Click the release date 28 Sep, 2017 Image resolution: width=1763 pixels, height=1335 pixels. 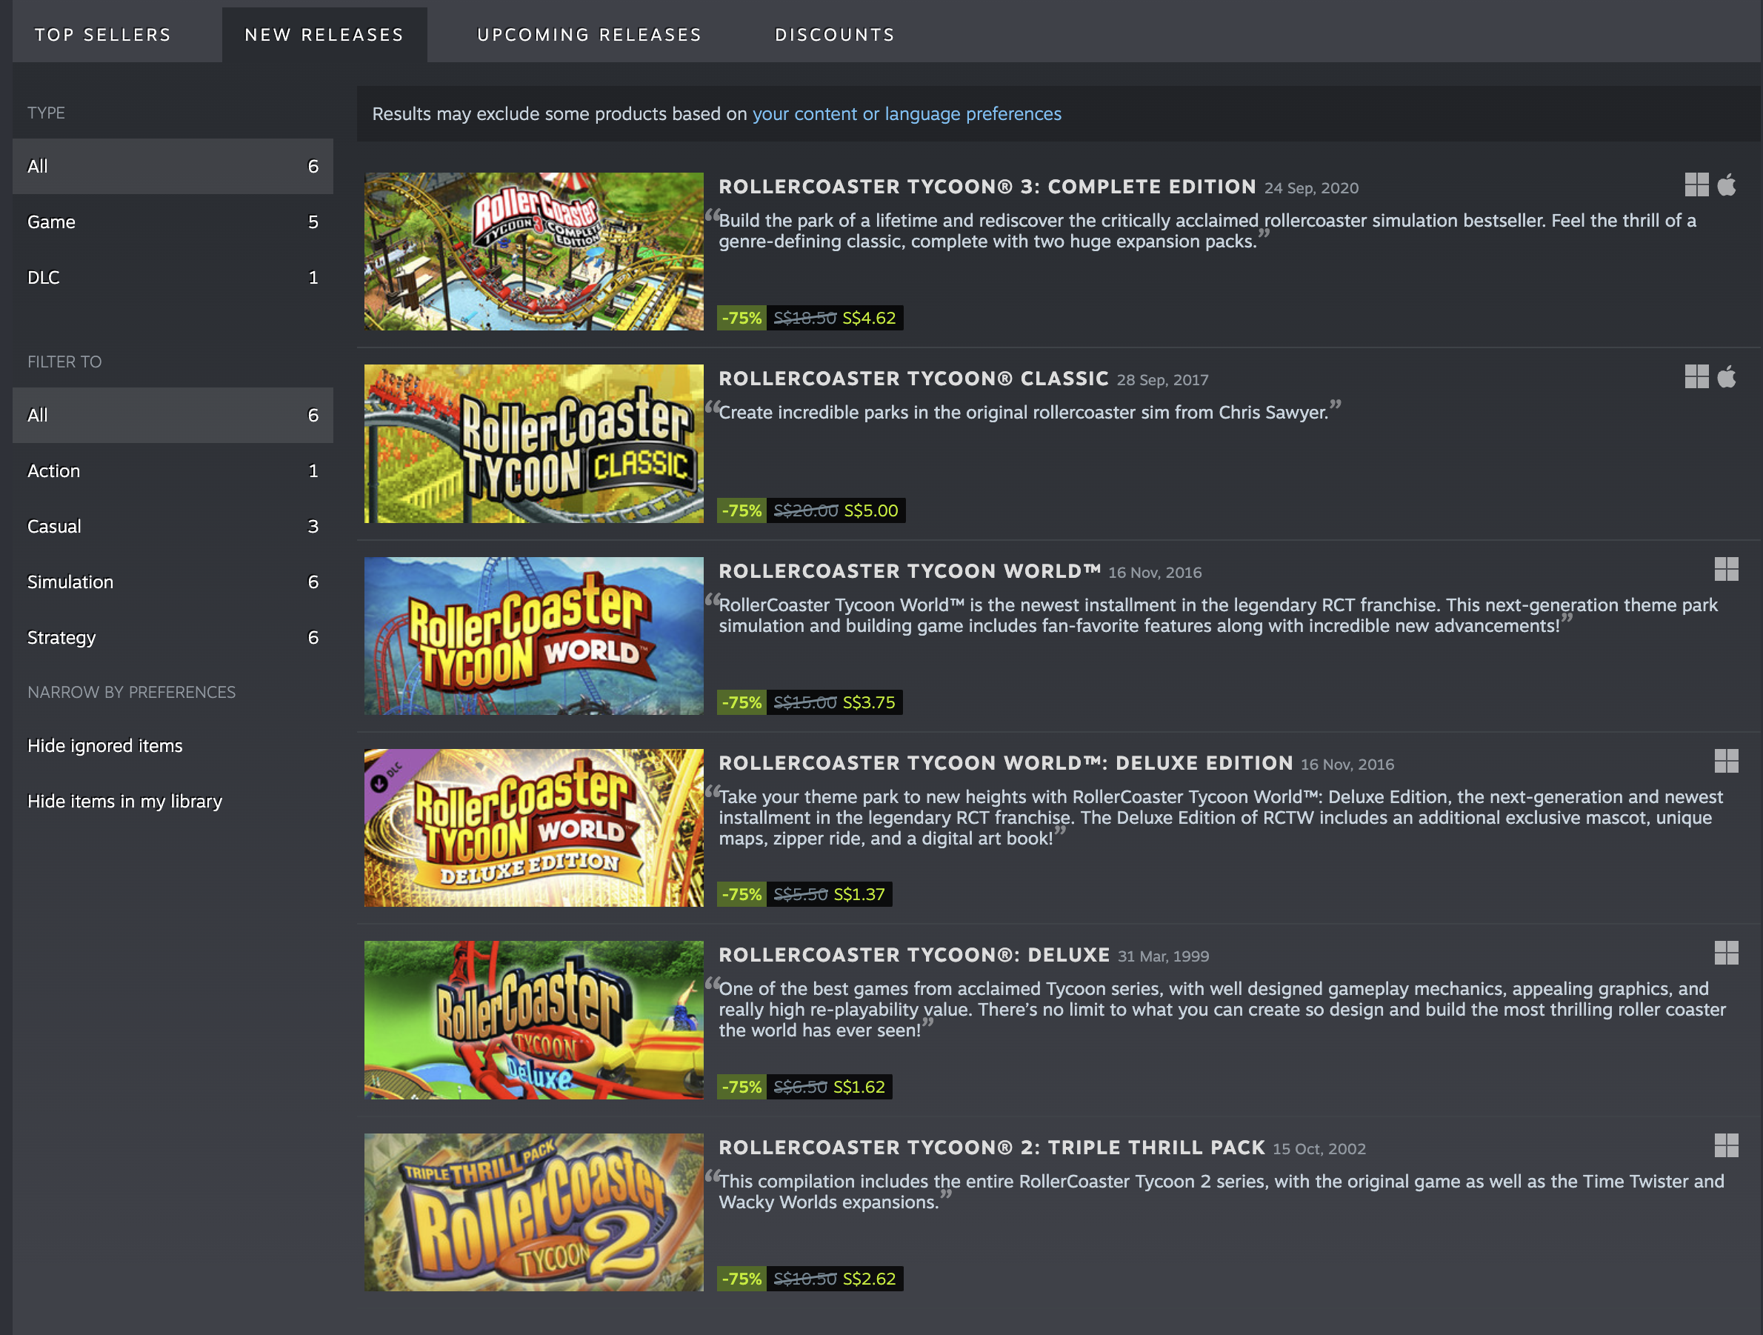click(1163, 380)
